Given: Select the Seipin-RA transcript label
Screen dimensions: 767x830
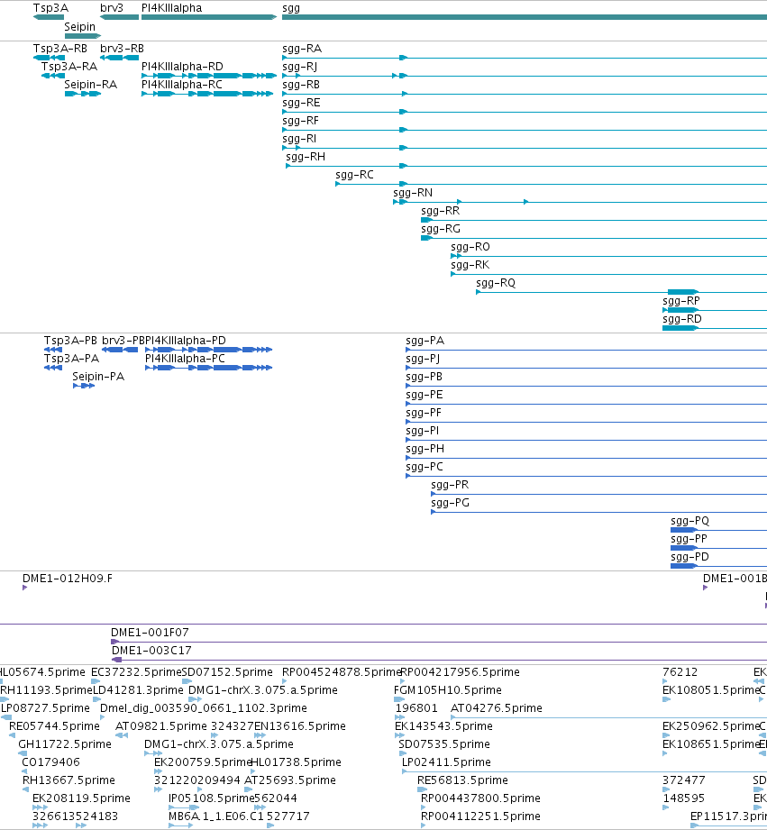Looking at the screenshot, I should [90, 85].
